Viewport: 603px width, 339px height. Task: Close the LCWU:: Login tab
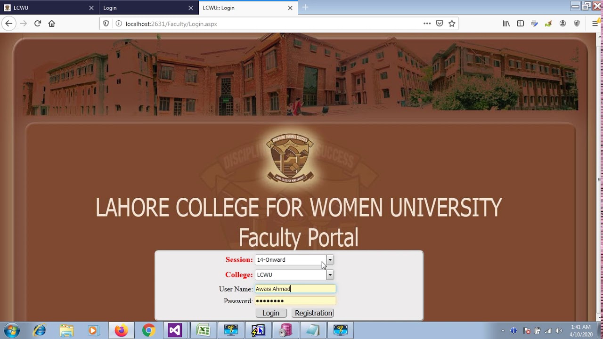click(x=290, y=8)
